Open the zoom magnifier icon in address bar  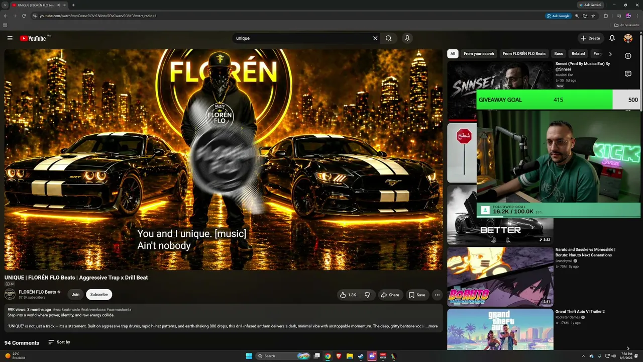[x=577, y=16]
